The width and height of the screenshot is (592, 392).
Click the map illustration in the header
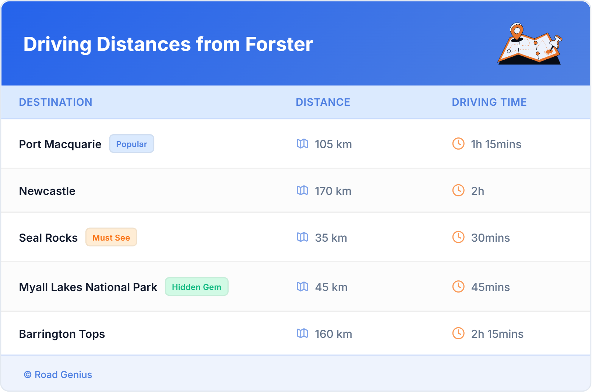click(530, 43)
